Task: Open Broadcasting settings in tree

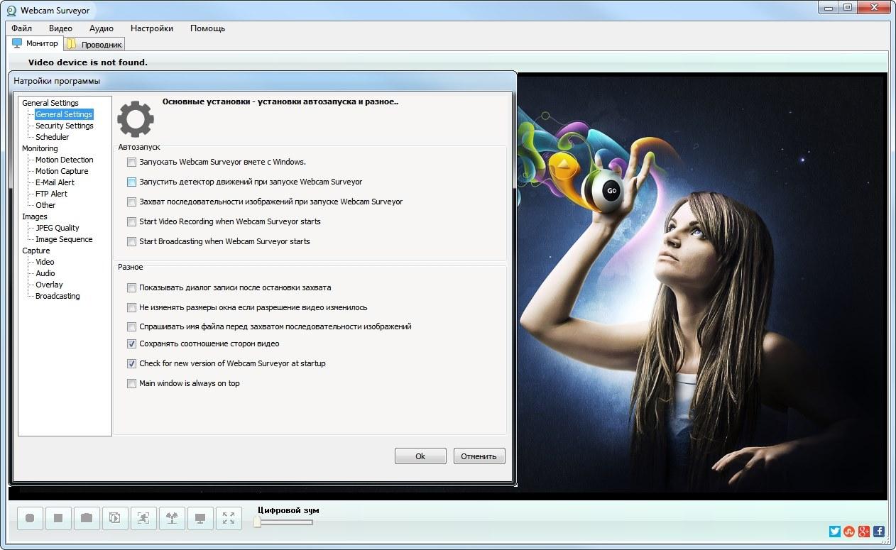Action: tap(58, 296)
